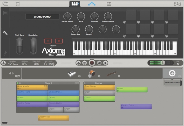Image resolution: width=184 pixels, height=126 pixels.
Task: Open the preset list sidebar icon
Action: click(5, 13)
